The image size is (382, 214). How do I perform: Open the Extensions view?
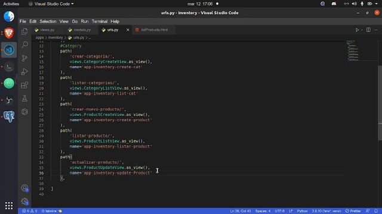24,85
